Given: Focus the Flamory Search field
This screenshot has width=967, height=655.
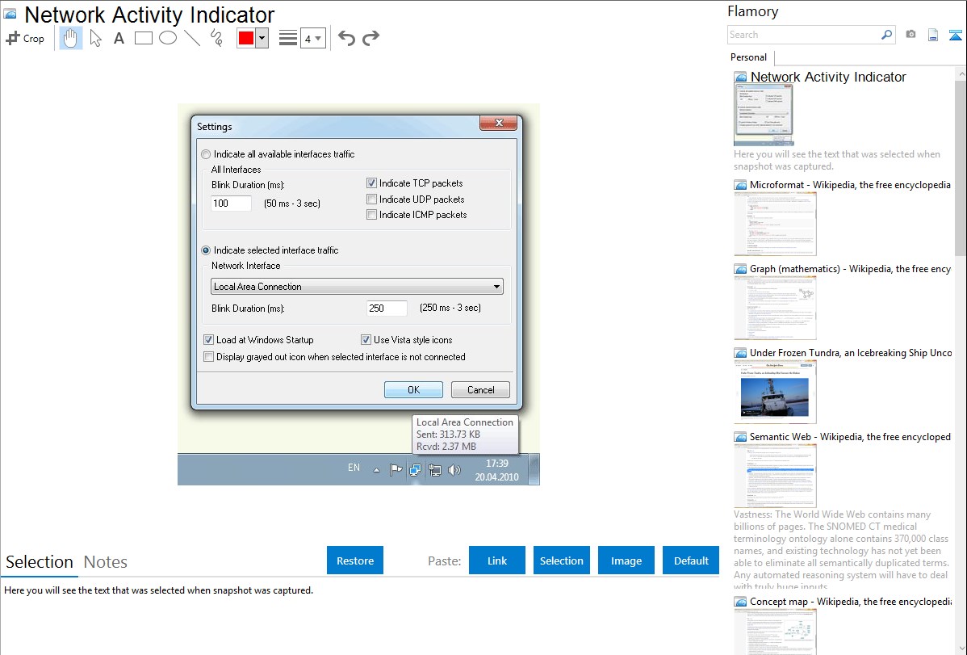Looking at the screenshot, I should pyautogui.click(x=804, y=35).
